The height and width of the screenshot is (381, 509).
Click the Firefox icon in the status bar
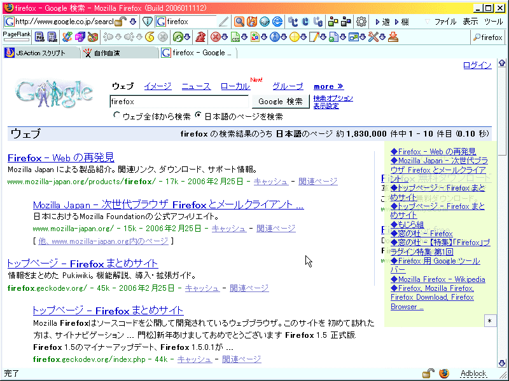[444, 373]
